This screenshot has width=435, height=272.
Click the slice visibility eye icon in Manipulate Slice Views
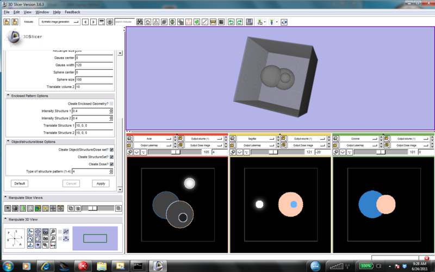[8, 208]
